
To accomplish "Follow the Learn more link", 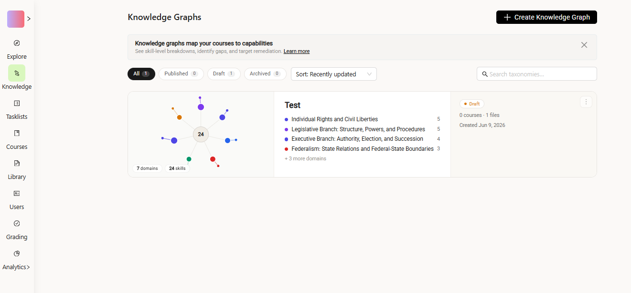I will point(297,51).
